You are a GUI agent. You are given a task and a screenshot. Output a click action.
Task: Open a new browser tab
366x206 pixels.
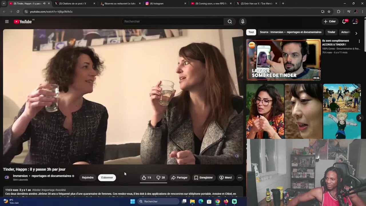click(x=283, y=3)
